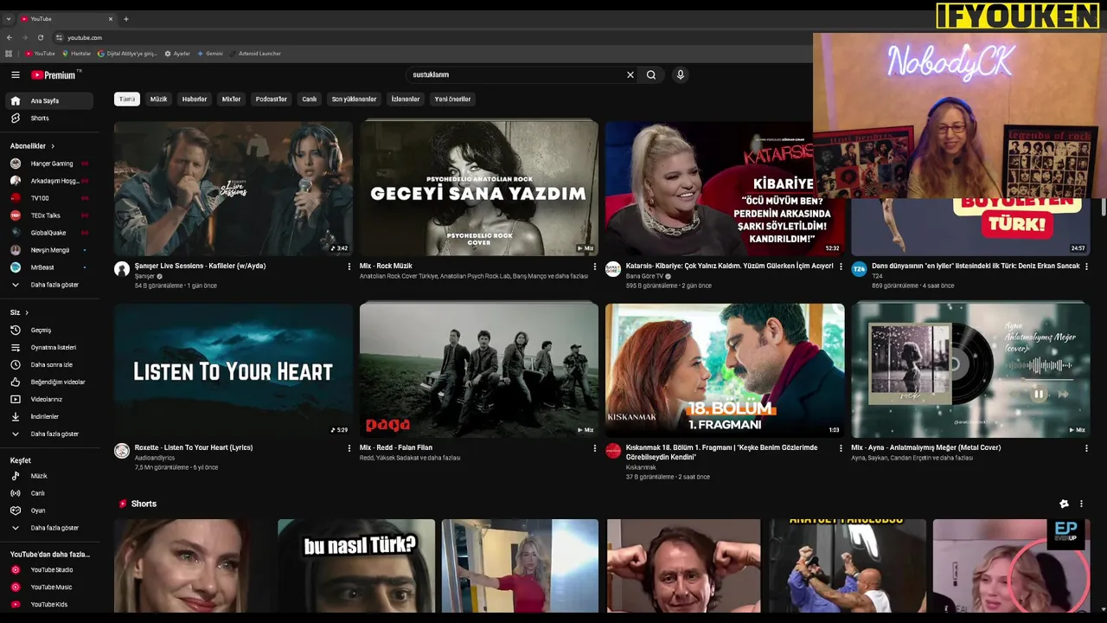Open Deniz Erkan Sancak video title

pos(976,266)
